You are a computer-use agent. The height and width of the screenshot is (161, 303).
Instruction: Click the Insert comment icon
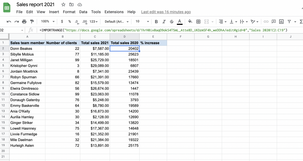click(x=274, y=21)
